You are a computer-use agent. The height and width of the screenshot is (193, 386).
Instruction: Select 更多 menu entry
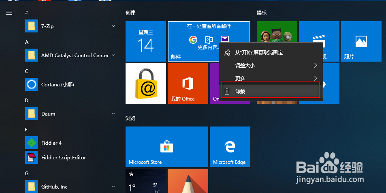pos(271,78)
